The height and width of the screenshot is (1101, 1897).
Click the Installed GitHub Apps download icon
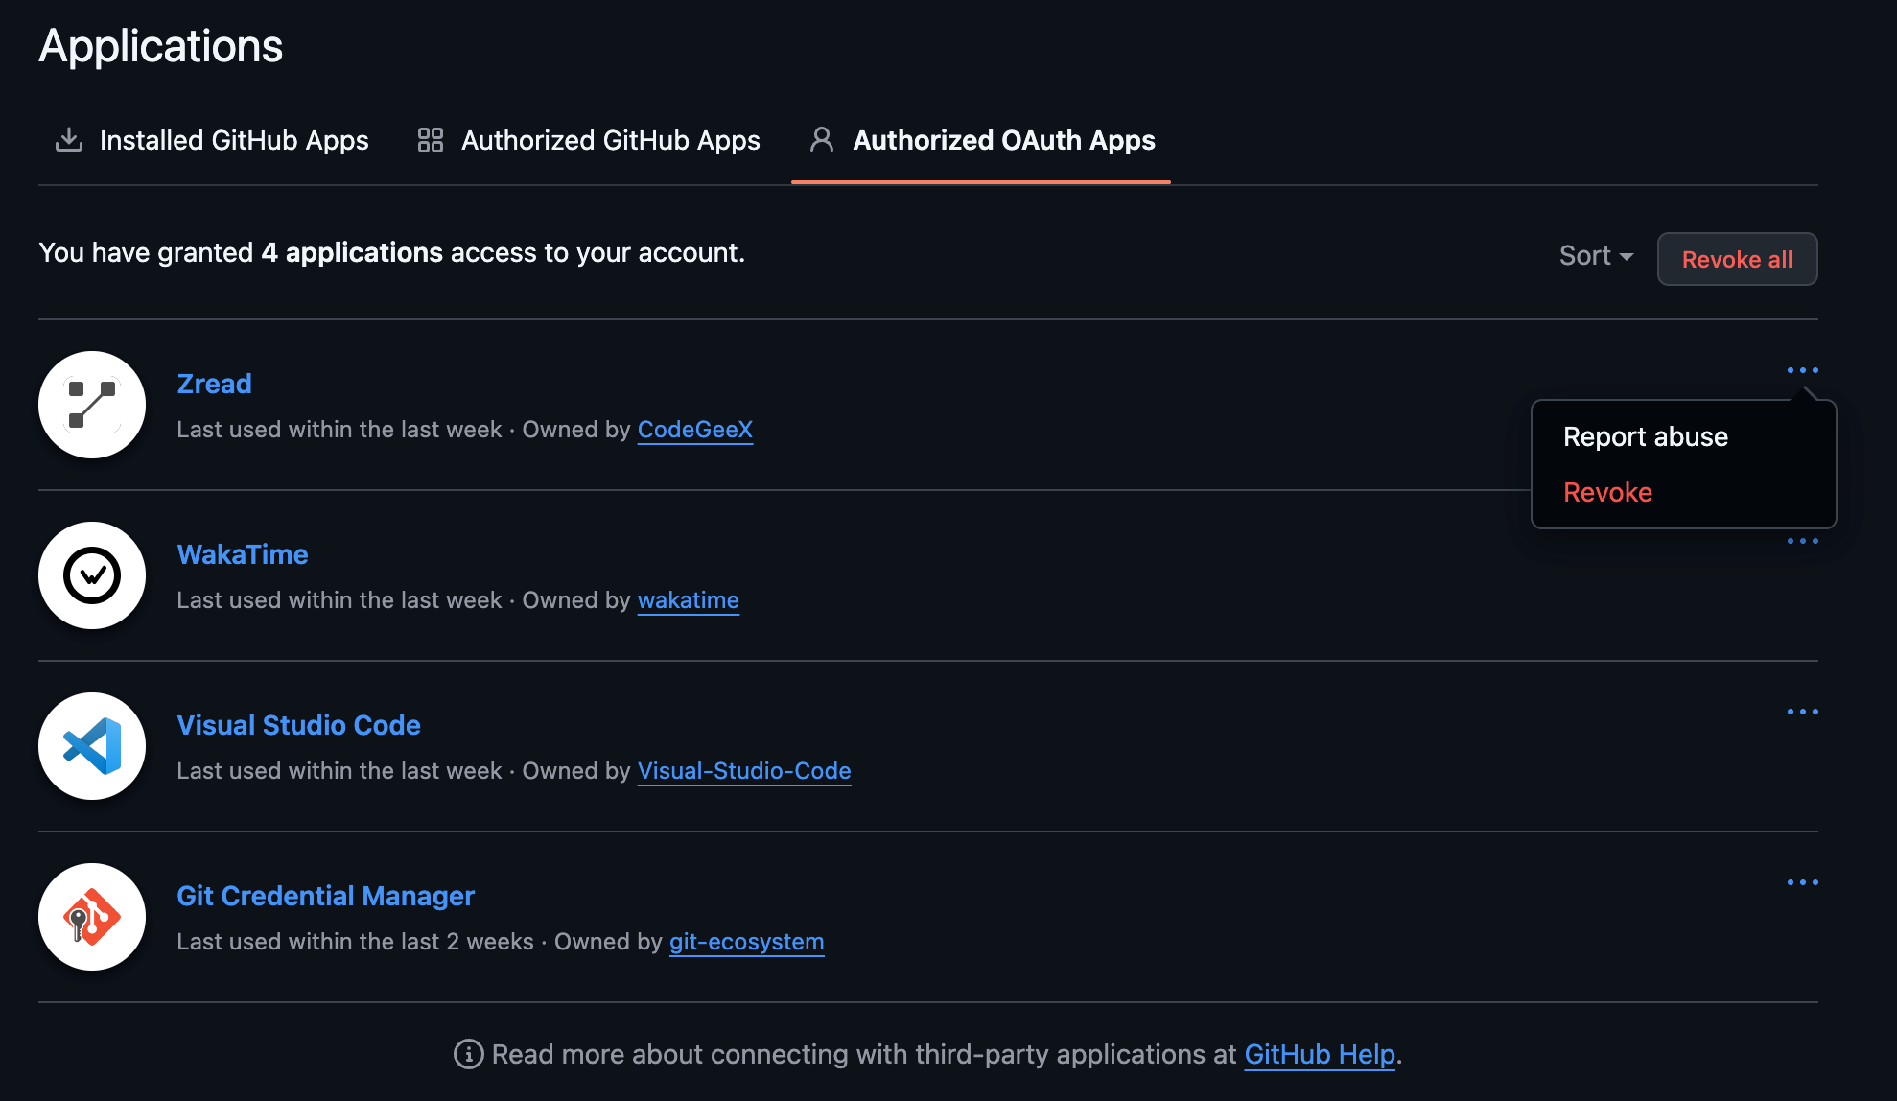(x=68, y=140)
